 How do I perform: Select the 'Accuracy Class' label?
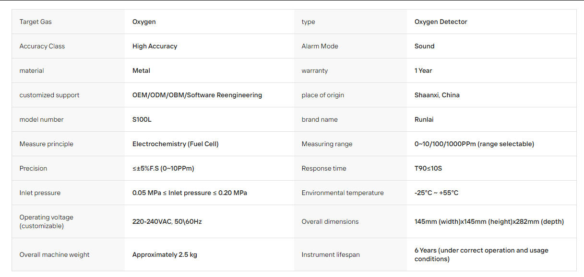click(42, 46)
